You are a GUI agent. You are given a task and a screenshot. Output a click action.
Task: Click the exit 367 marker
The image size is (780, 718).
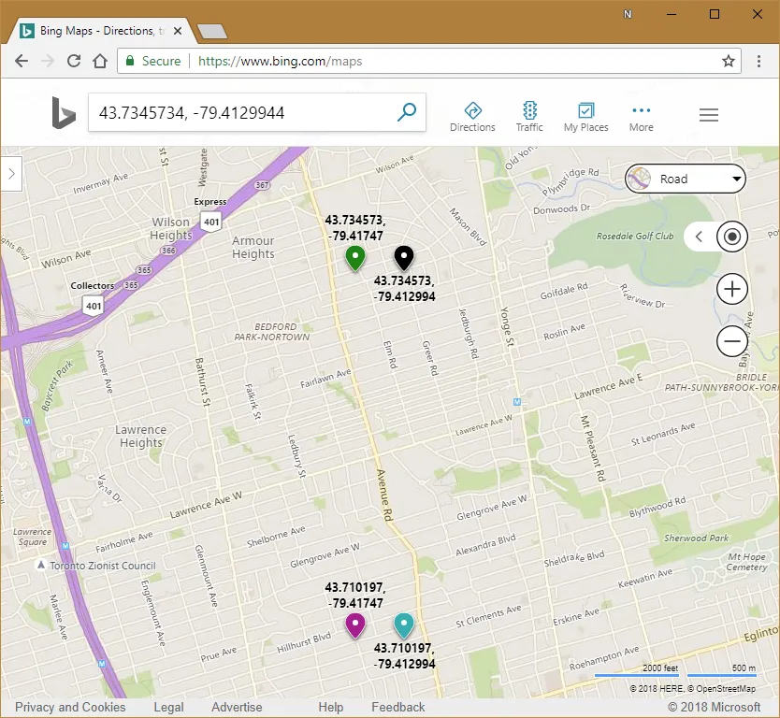262,185
